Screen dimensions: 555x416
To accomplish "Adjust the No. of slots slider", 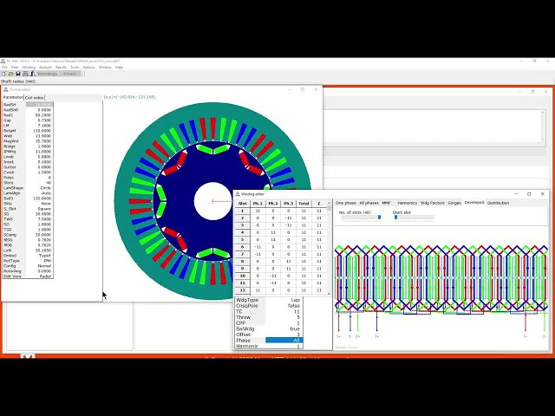I will [x=379, y=218].
